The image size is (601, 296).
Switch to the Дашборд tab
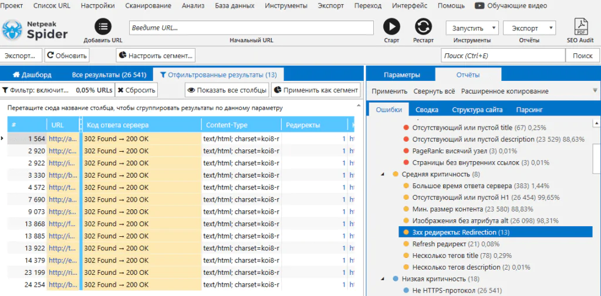(32, 74)
